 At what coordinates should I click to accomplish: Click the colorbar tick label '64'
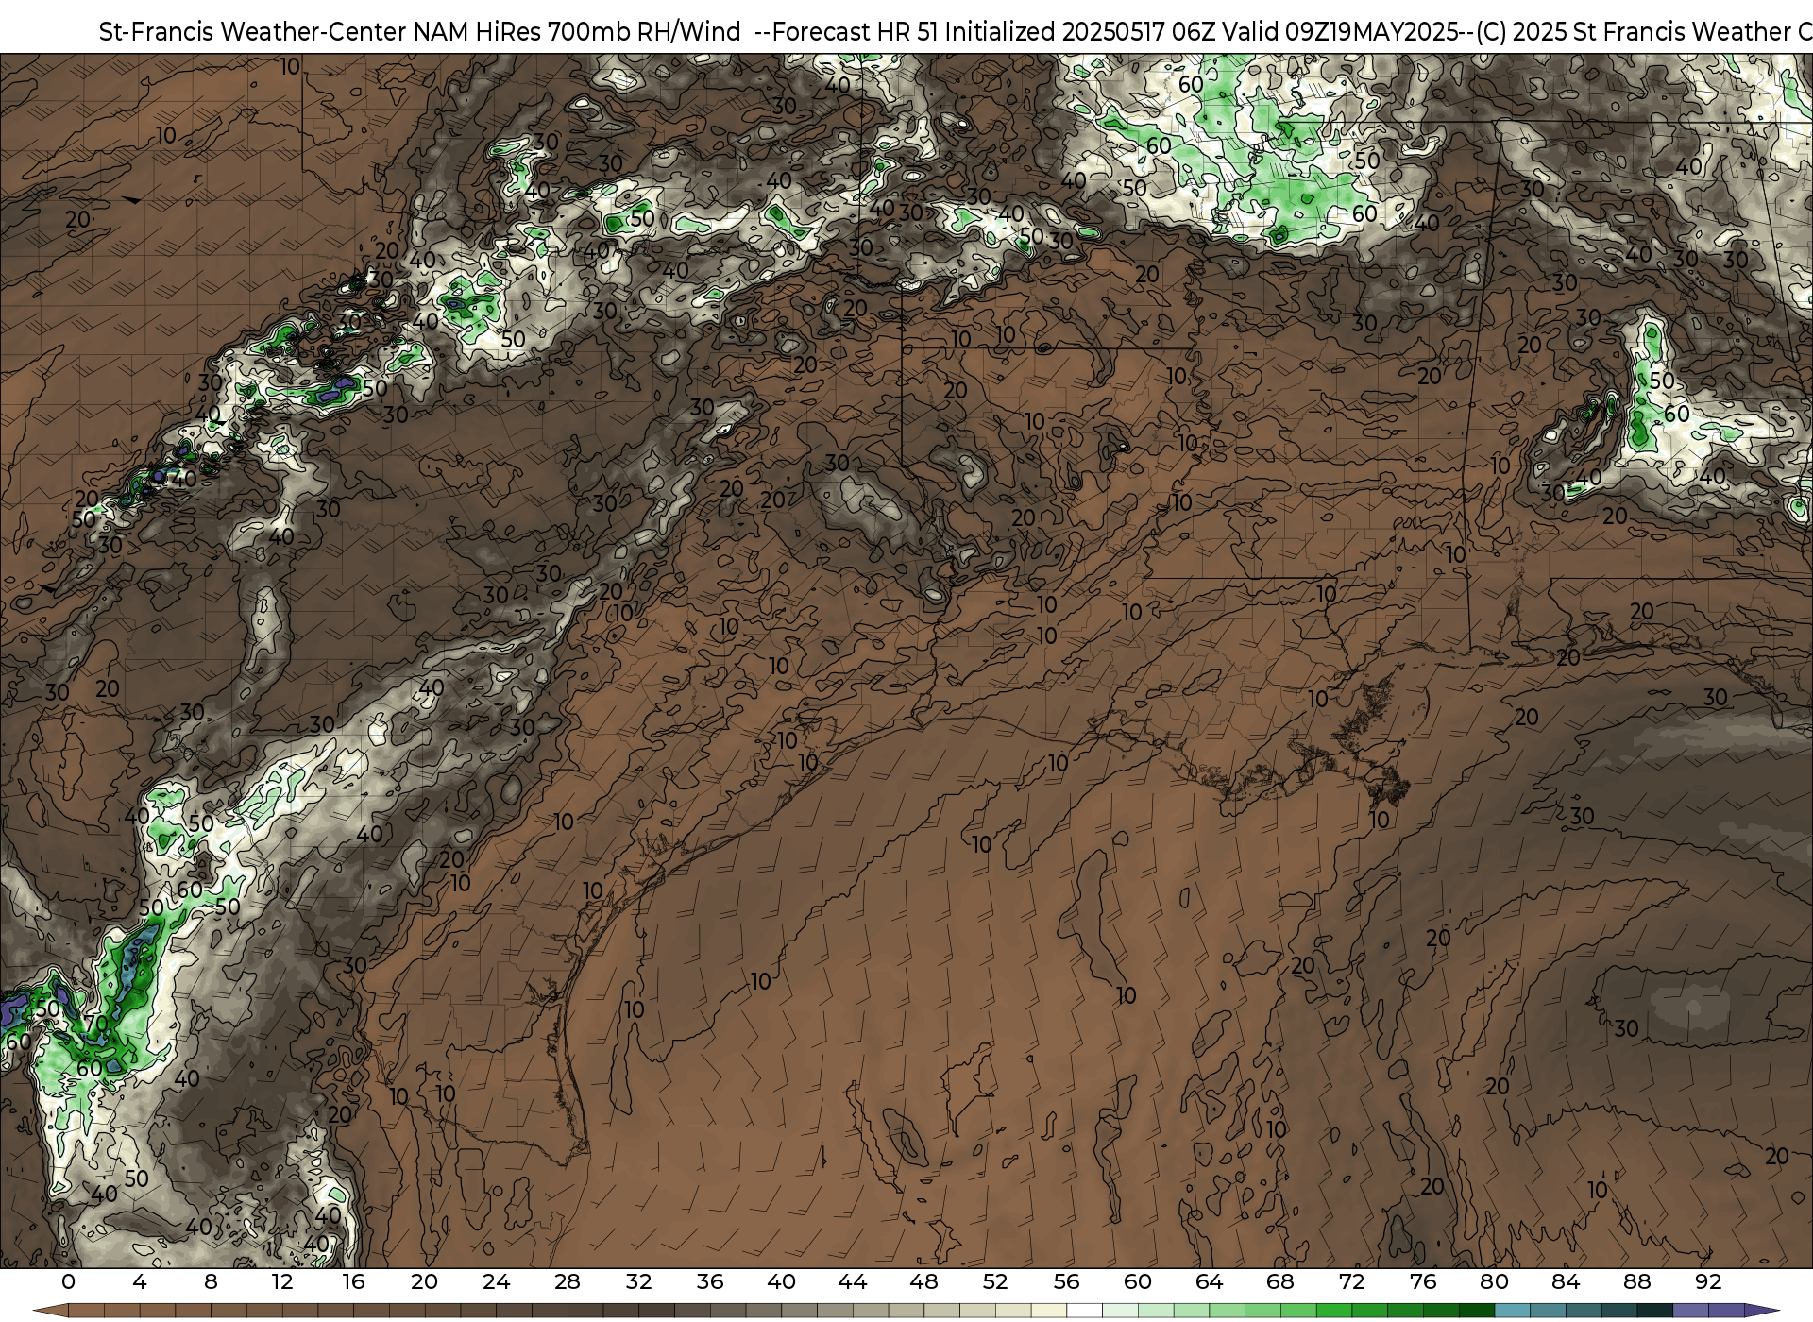pos(1209,1282)
